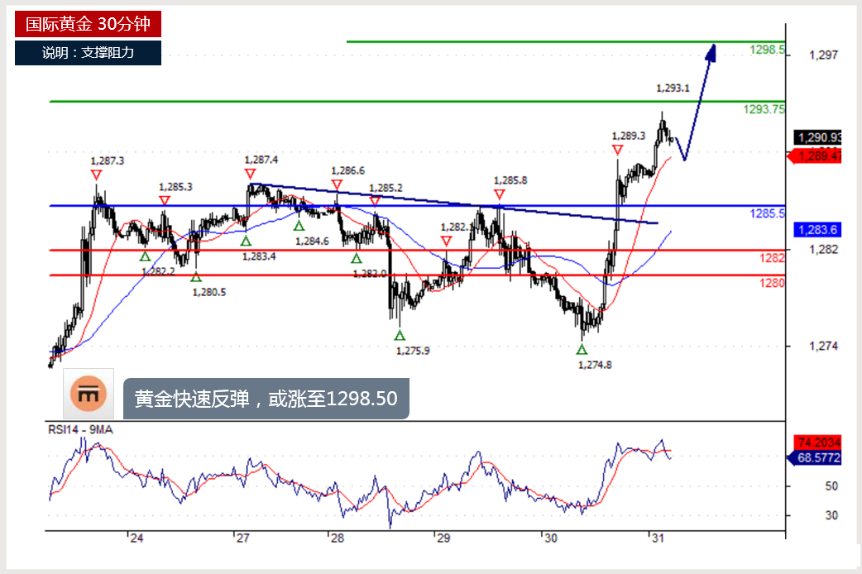Click red triangle marker under 1,286.6 label

[x=337, y=184]
